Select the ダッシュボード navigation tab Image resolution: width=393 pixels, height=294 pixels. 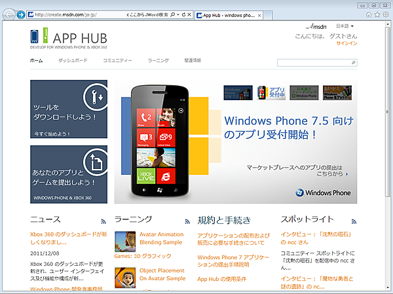coord(72,60)
